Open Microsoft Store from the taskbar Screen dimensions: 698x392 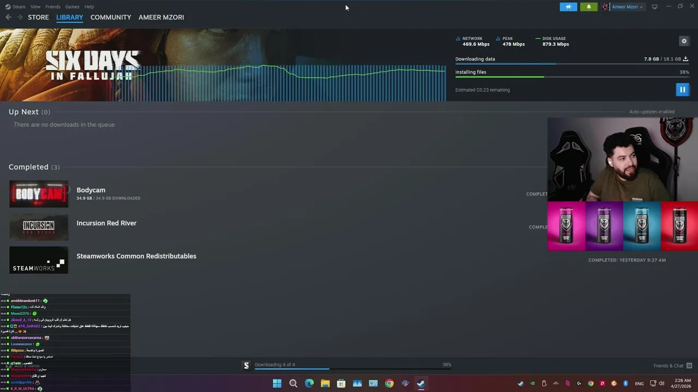pyautogui.click(x=341, y=383)
